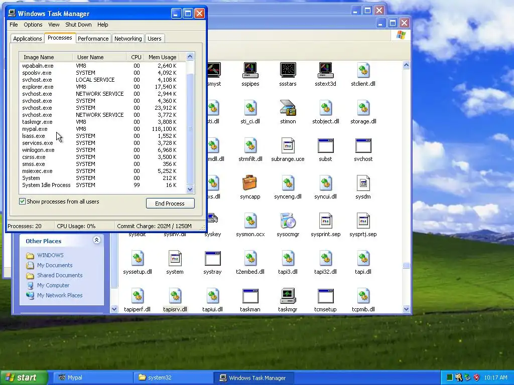The width and height of the screenshot is (514, 385).
Task: Select the t2embed.dll file icon
Action: [x=250, y=258]
